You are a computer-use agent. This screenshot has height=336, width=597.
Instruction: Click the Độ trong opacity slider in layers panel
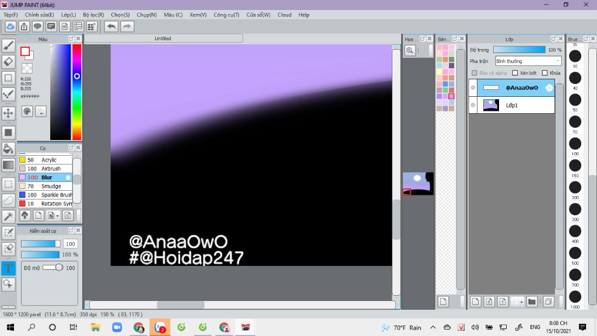[x=519, y=50]
